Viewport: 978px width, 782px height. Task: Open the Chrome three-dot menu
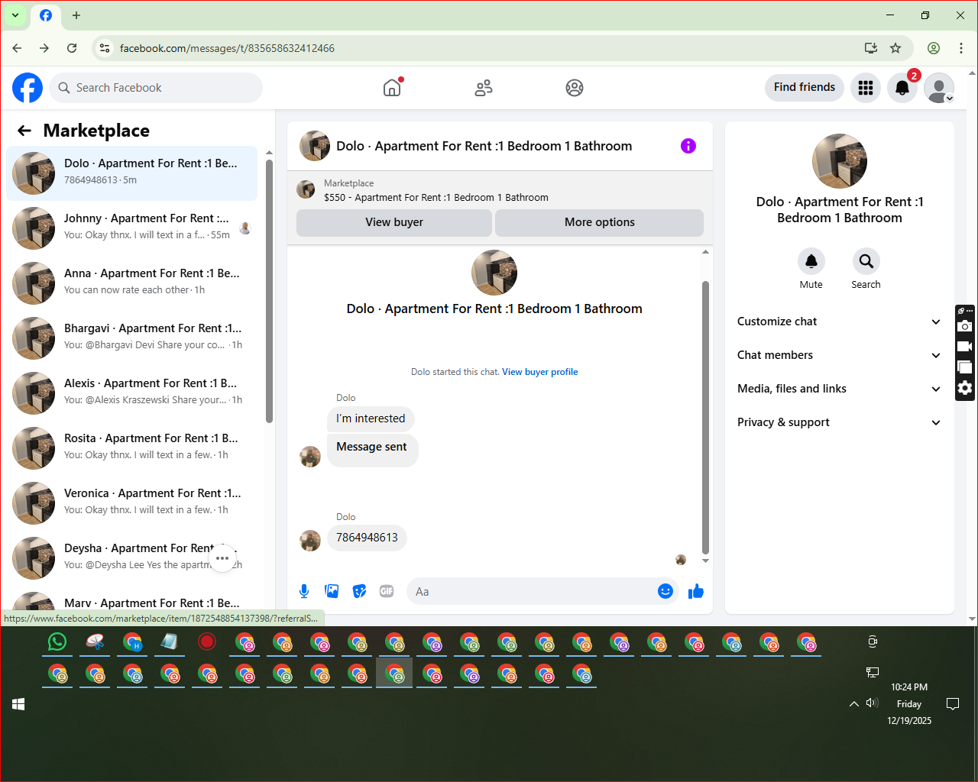click(961, 48)
